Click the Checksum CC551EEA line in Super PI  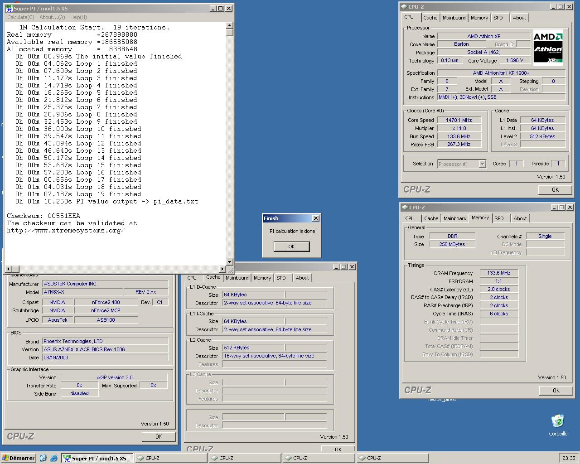click(43, 216)
